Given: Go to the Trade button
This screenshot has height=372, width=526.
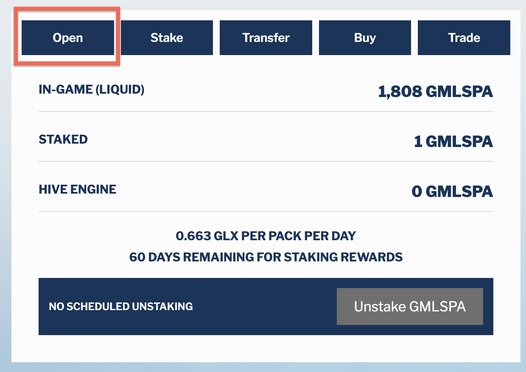Looking at the screenshot, I should (x=464, y=38).
